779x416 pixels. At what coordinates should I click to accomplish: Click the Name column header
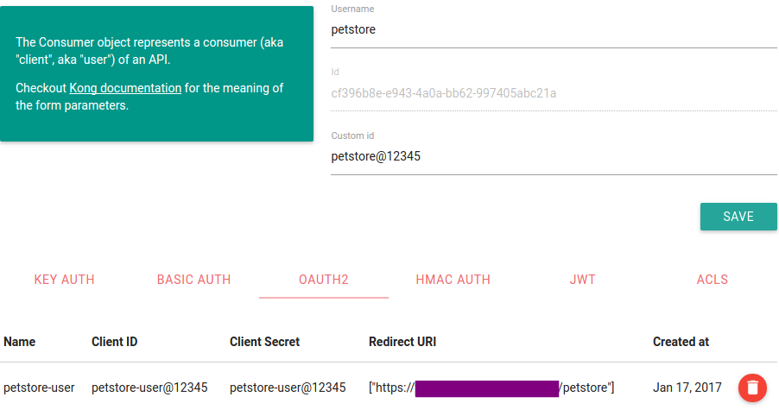pos(20,342)
